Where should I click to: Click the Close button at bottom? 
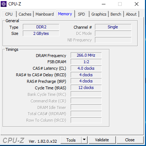tap(130, 140)
